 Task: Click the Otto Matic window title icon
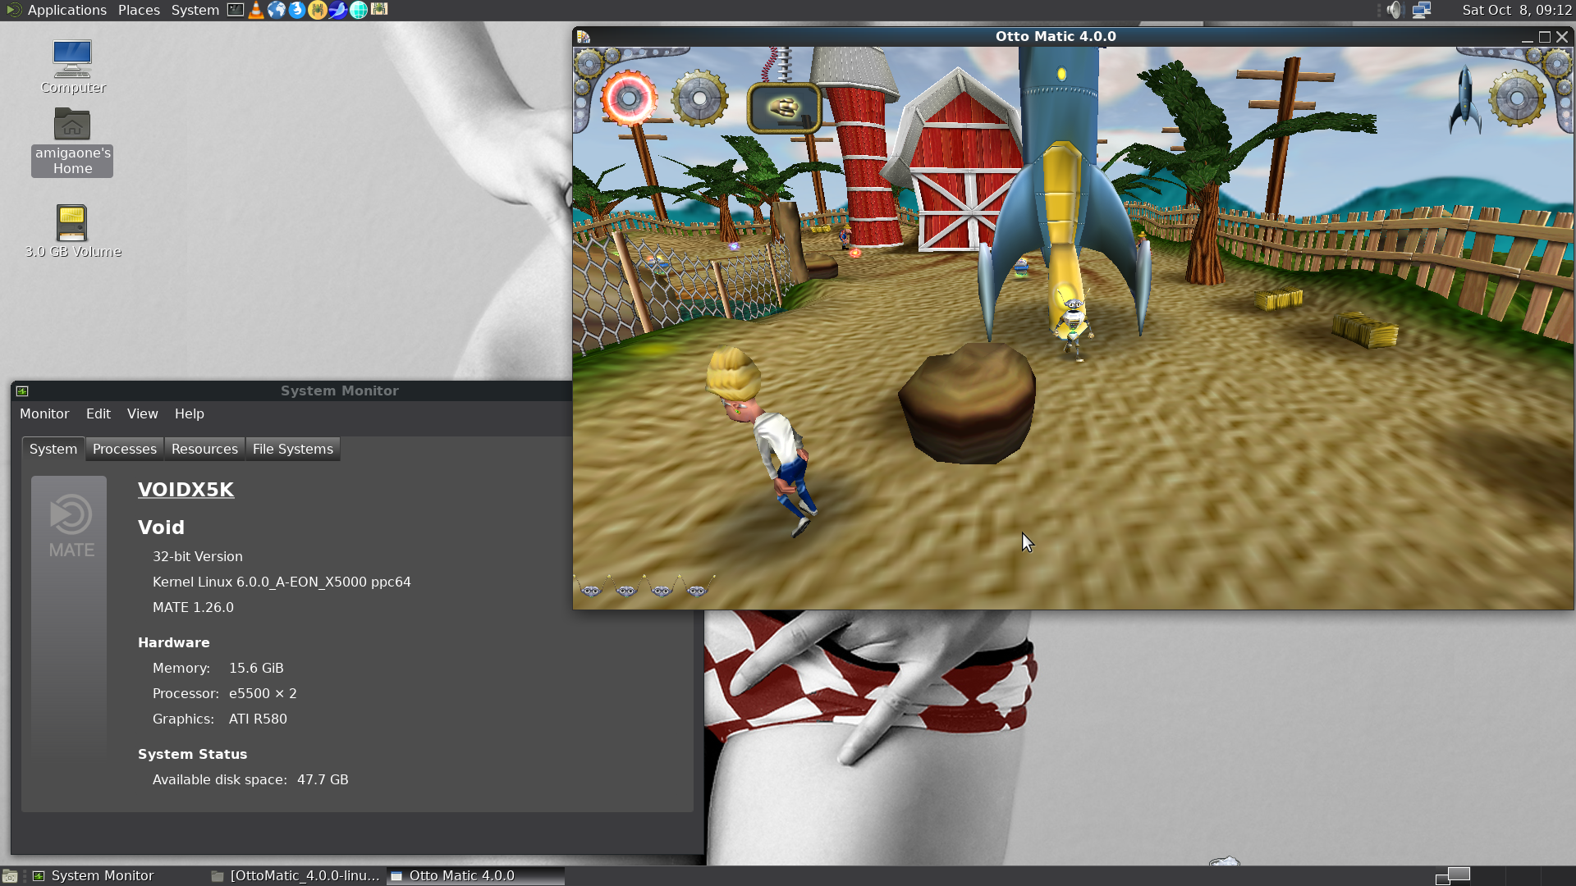pyautogui.click(x=584, y=37)
